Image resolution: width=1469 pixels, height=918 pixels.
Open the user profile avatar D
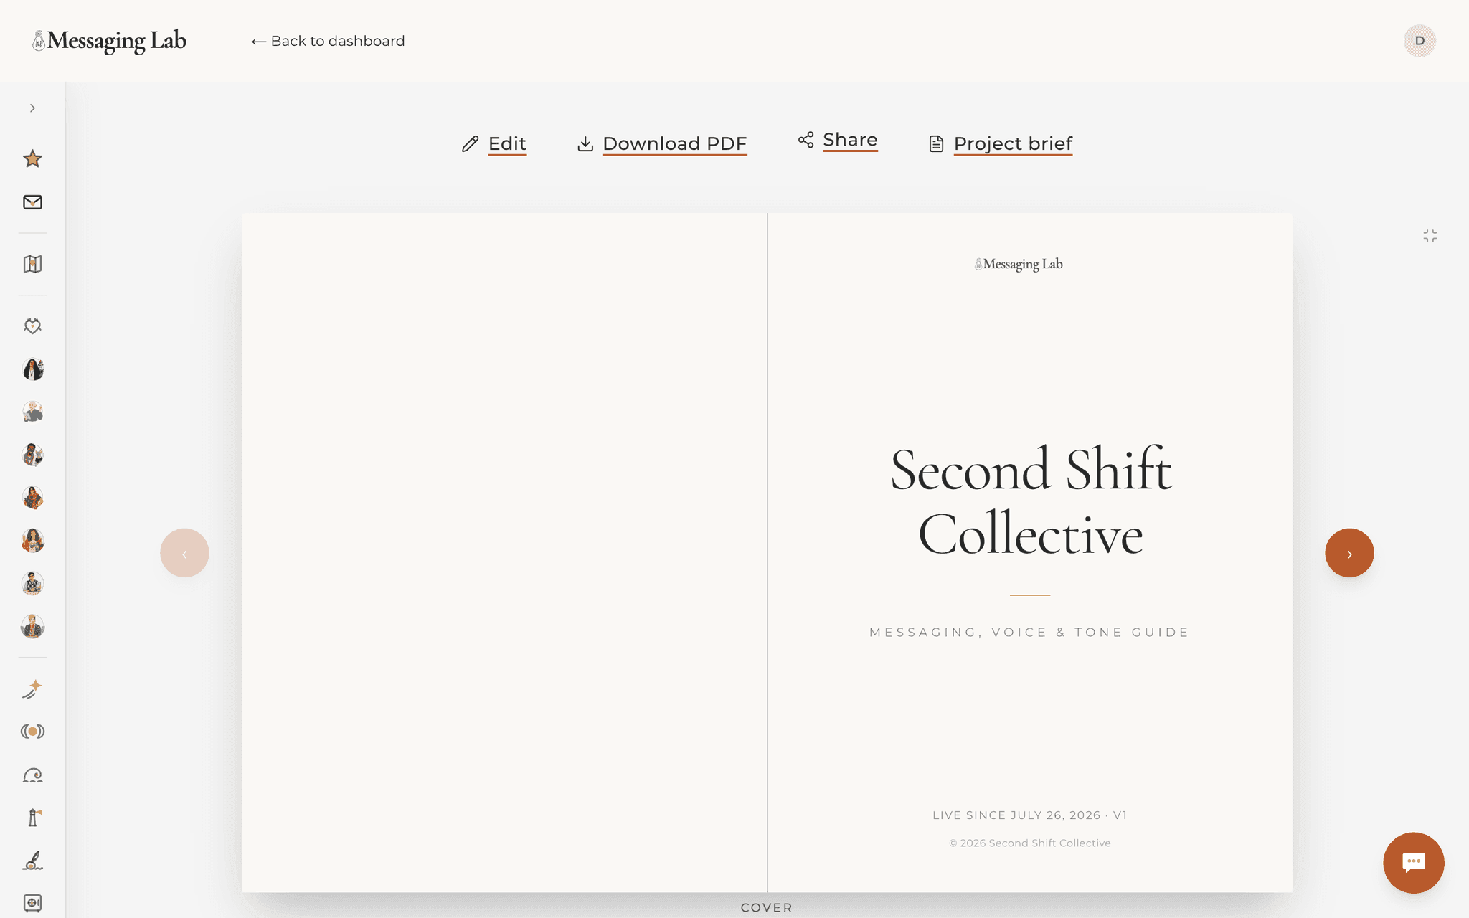[1420, 41]
